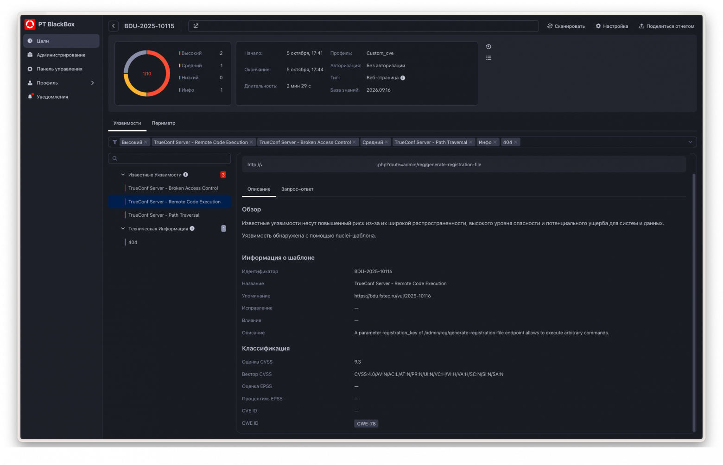Open the Настройка settings button
The width and height of the screenshot is (723, 465).
pos(612,26)
